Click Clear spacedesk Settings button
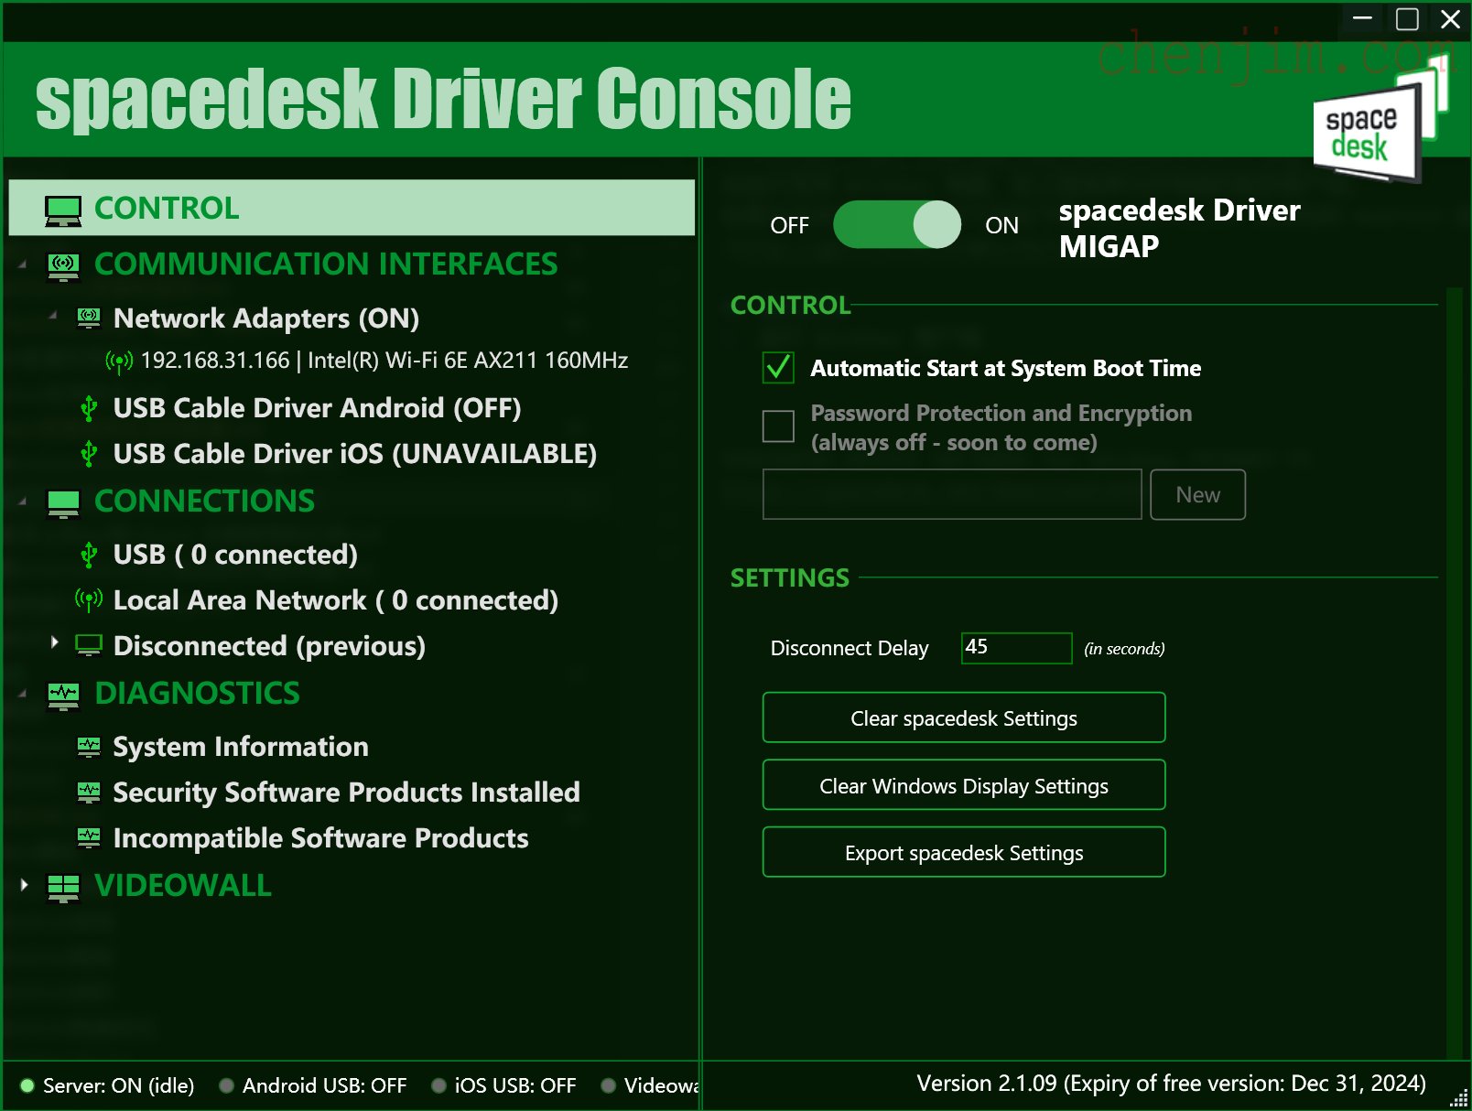The width and height of the screenshot is (1472, 1111). (x=964, y=718)
